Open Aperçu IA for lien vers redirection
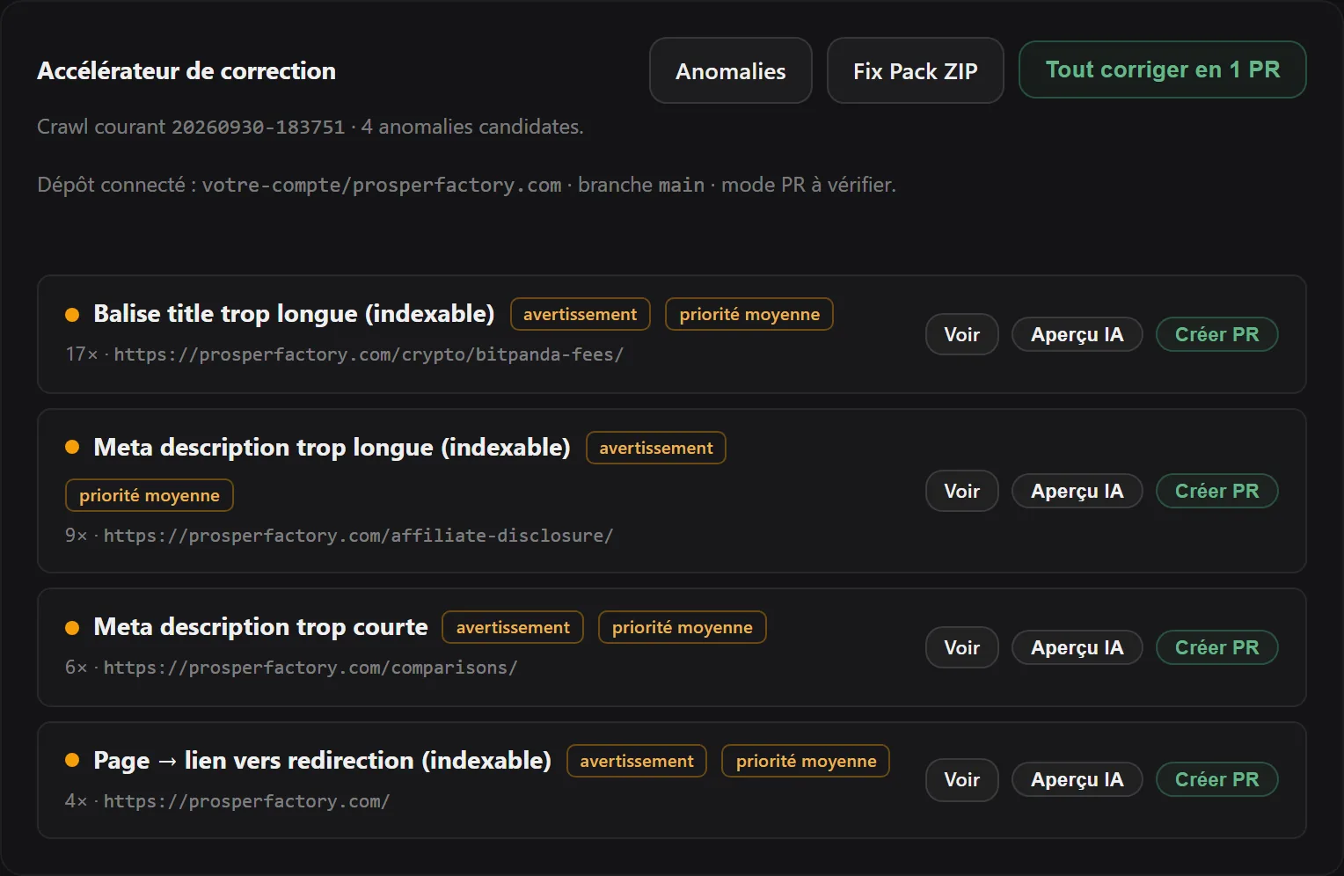Image resolution: width=1344 pixels, height=876 pixels. pyautogui.click(x=1077, y=779)
